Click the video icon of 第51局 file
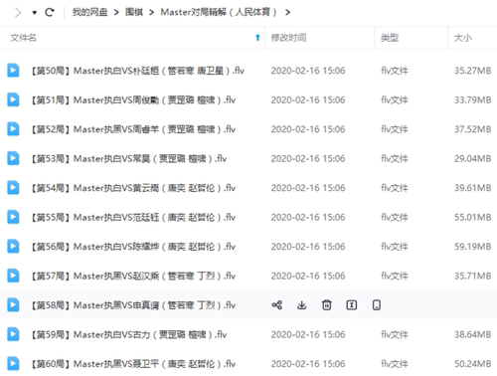 (x=13, y=99)
